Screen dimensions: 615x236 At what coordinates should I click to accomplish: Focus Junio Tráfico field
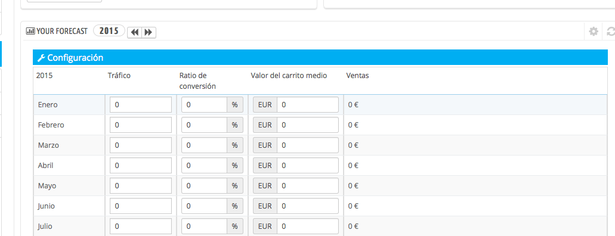click(141, 206)
